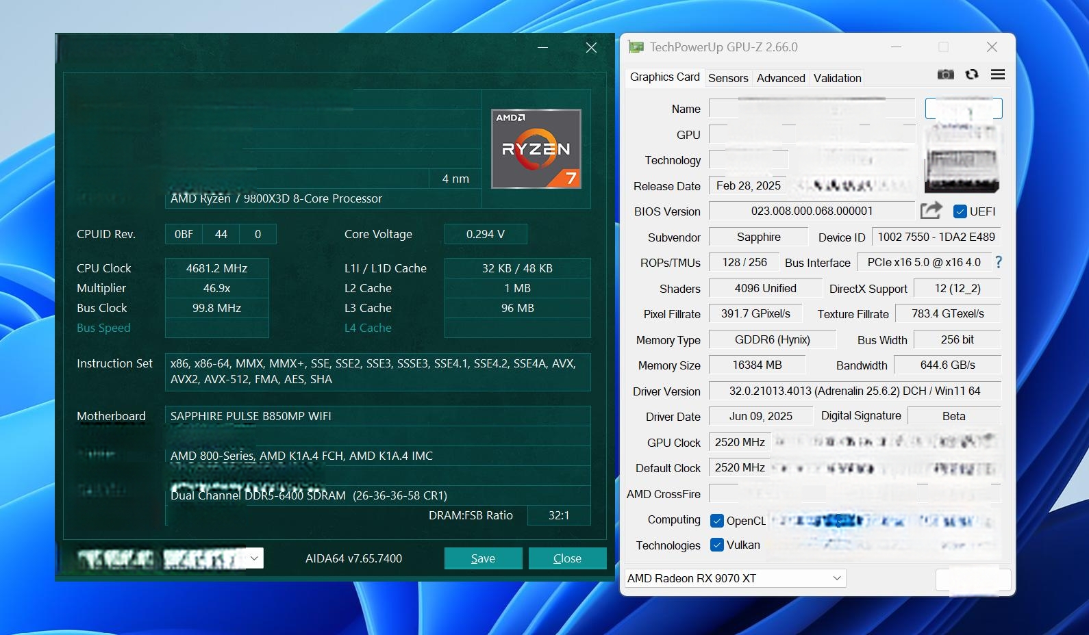Click the bus interface question mark
Image resolution: width=1089 pixels, height=635 pixels.
click(999, 262)
